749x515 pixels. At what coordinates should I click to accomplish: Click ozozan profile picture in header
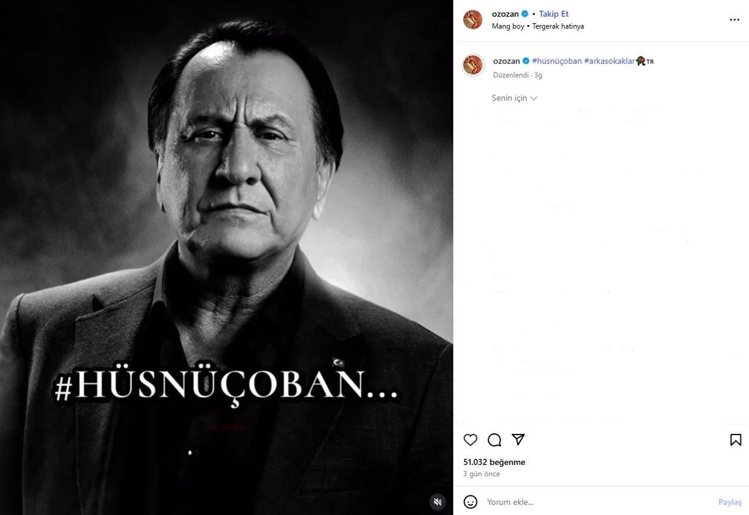click(x=472, y=20)
